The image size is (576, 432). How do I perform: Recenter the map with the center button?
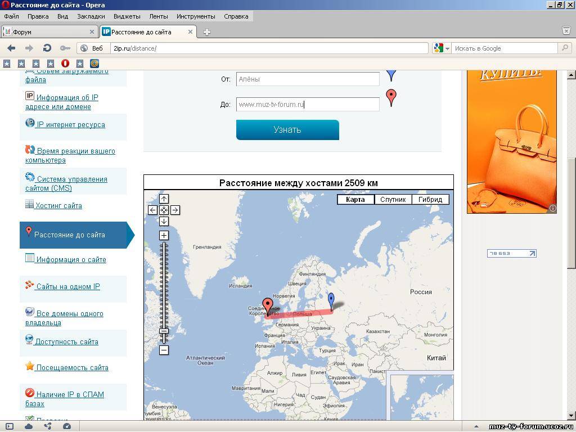pos(164,210)
